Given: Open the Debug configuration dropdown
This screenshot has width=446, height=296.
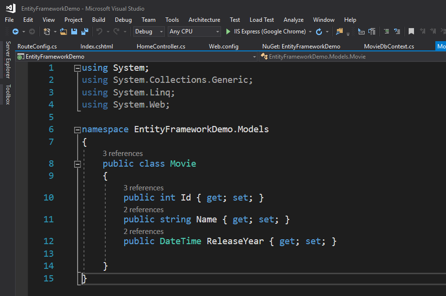Looking at the screenshot, I should click(149, 31).
